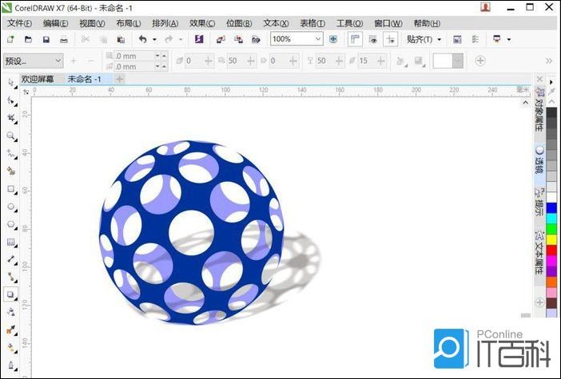This screenshot has width=561, height=379.
Task: Click the Undo arrow icon
Action: click(x=142, y=39)
